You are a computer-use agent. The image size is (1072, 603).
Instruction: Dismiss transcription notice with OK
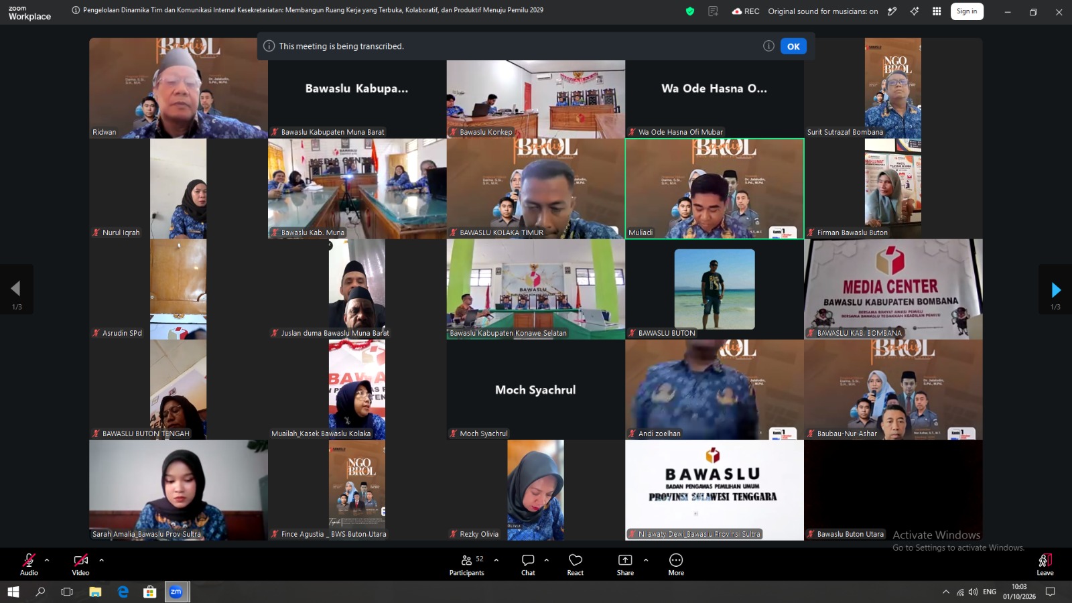click(x=793, y=46)
